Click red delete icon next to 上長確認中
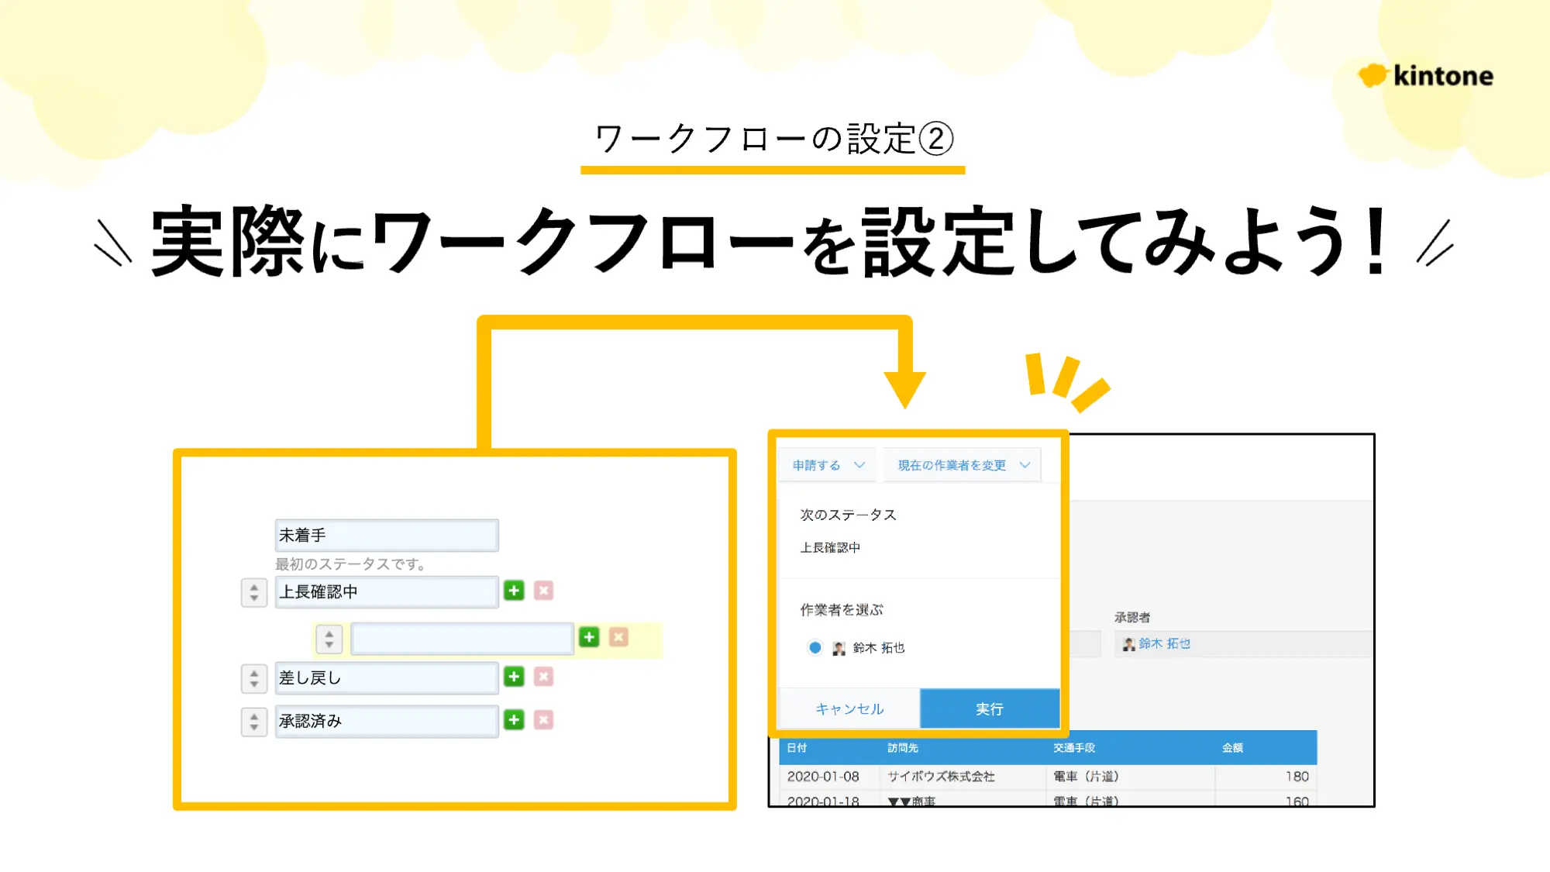1550x872 pixels. (x=544, y=591)
